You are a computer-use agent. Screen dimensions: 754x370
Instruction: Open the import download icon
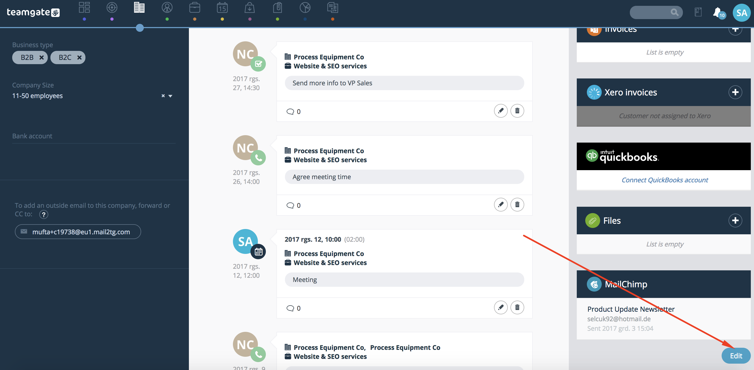click(x=250, y=8)
